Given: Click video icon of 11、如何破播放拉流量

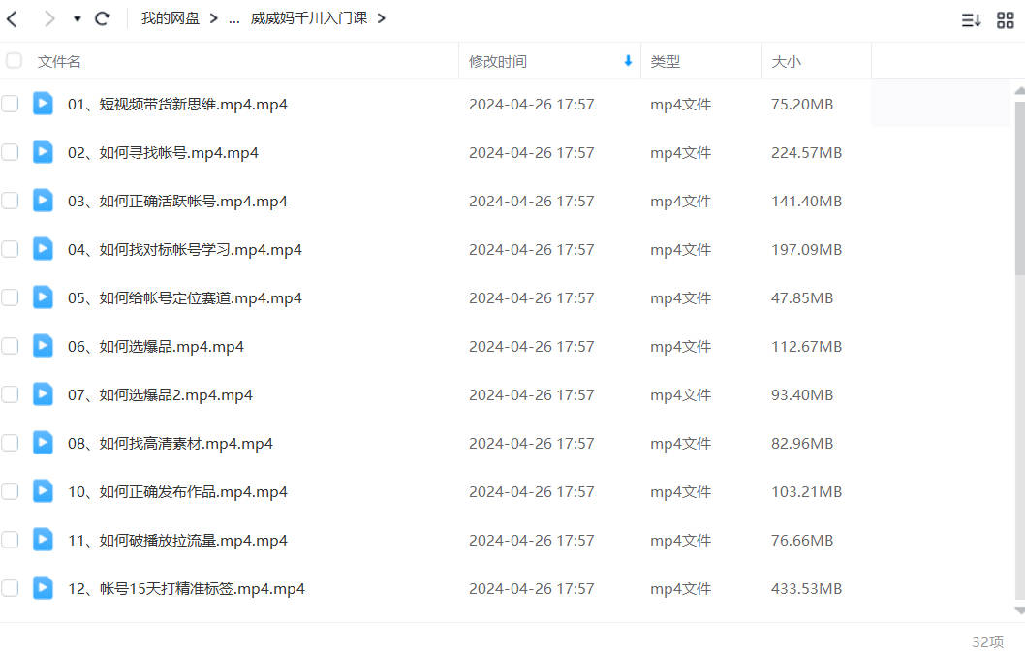Looking at the screenshot, I should tap(44, 540).
